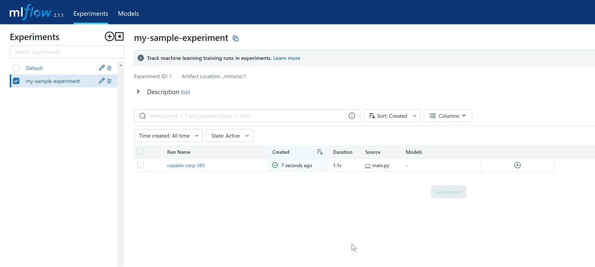Screen dimensions: 595x267
Task: Edit the experiment description
Action: point(186,92)
